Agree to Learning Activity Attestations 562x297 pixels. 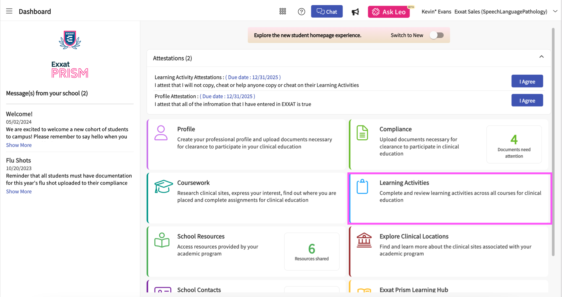click(527, 81)
